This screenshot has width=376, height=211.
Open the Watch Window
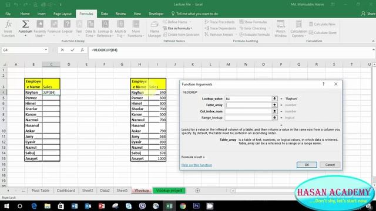click(x=281, y=29)
